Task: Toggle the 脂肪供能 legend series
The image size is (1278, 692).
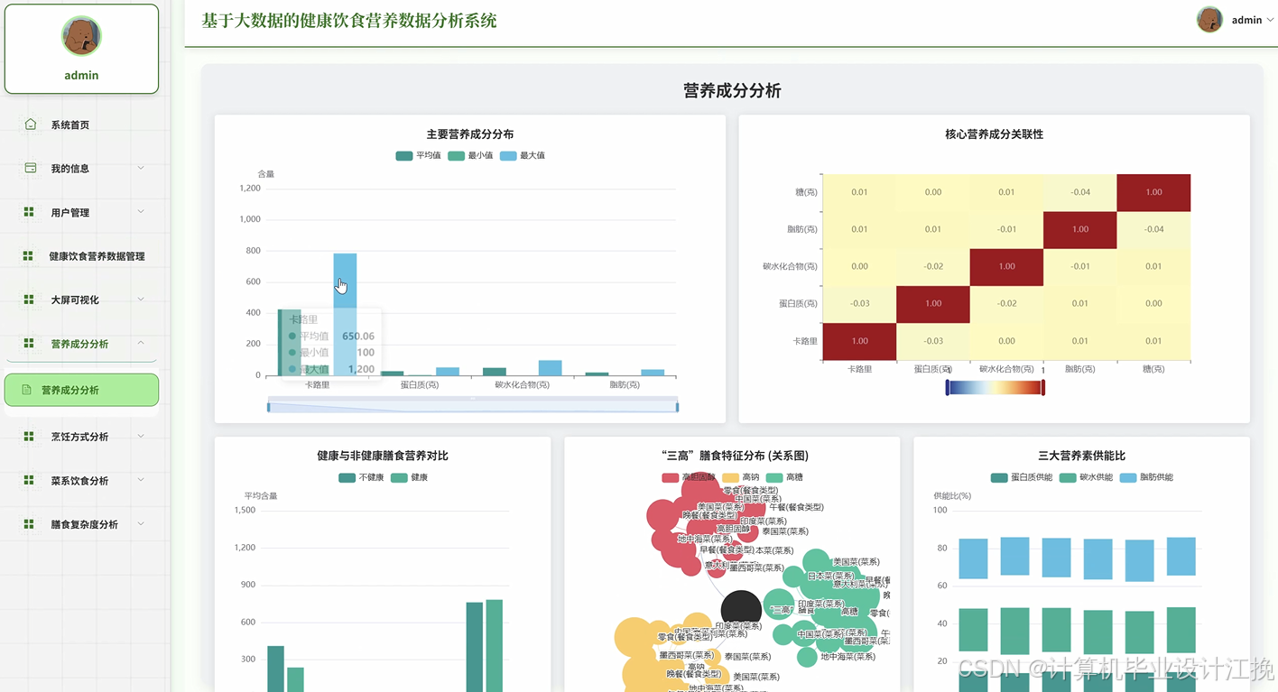Action: pos(1146,477)
